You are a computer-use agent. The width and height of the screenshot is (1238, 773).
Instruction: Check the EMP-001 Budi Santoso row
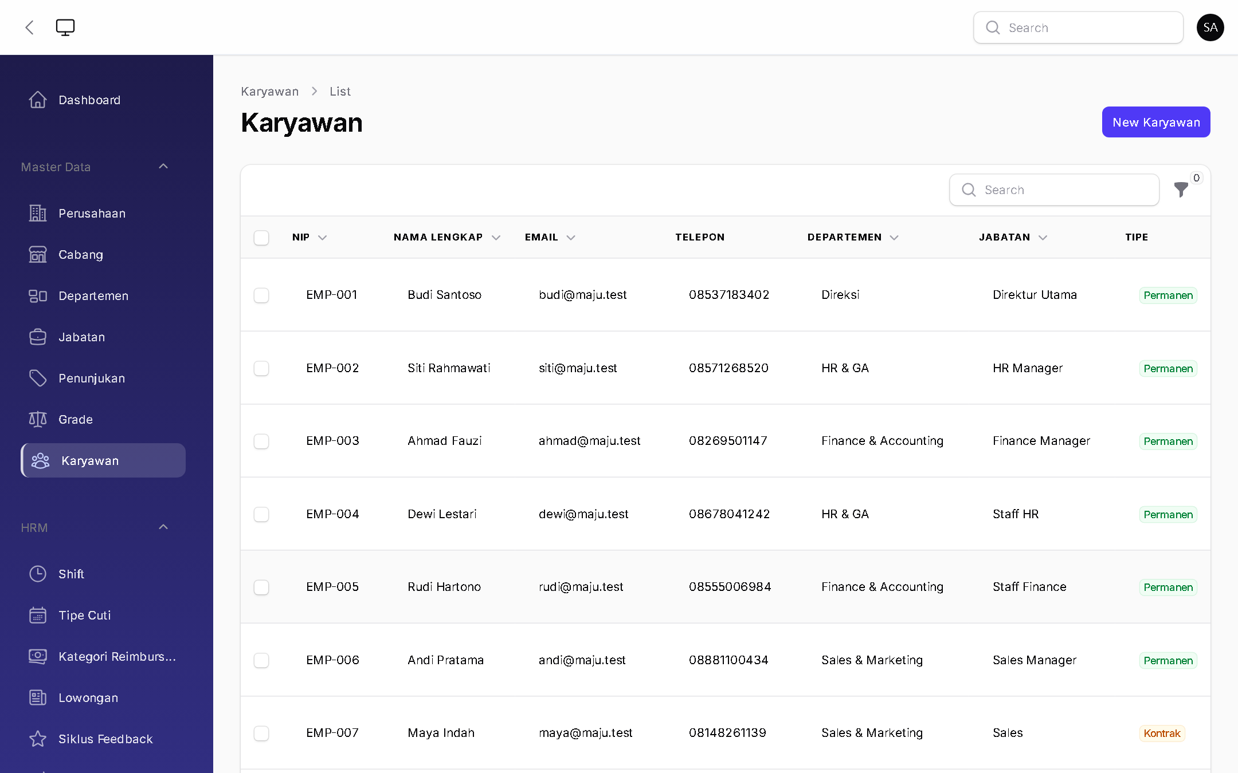coord(261,295)
